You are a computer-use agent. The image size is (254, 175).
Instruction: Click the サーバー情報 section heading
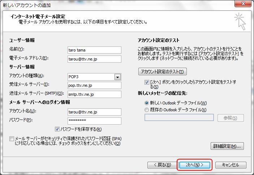point(22,67)
